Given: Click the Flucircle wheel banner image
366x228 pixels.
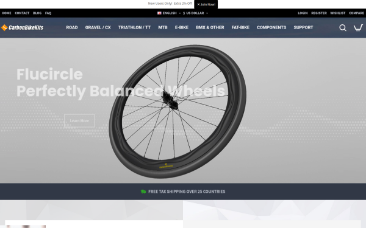Looking at the screenshot, I should pyautogui.click(x=178, y=111).
